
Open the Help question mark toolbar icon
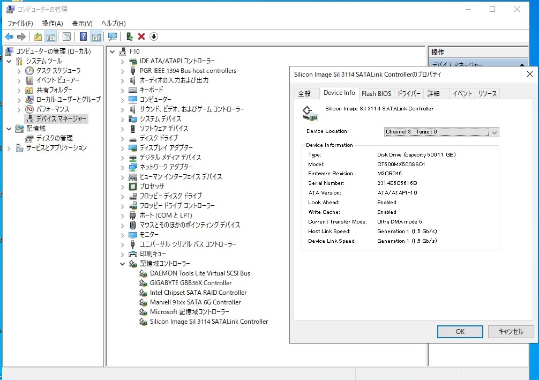point(83,36)
